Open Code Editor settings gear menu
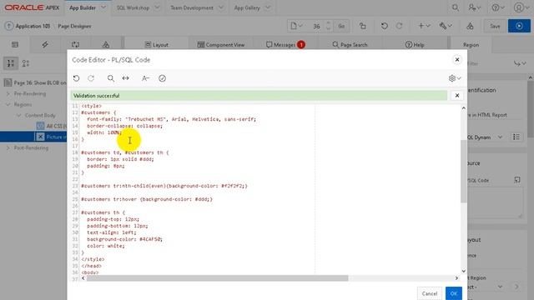 [455, 78]
